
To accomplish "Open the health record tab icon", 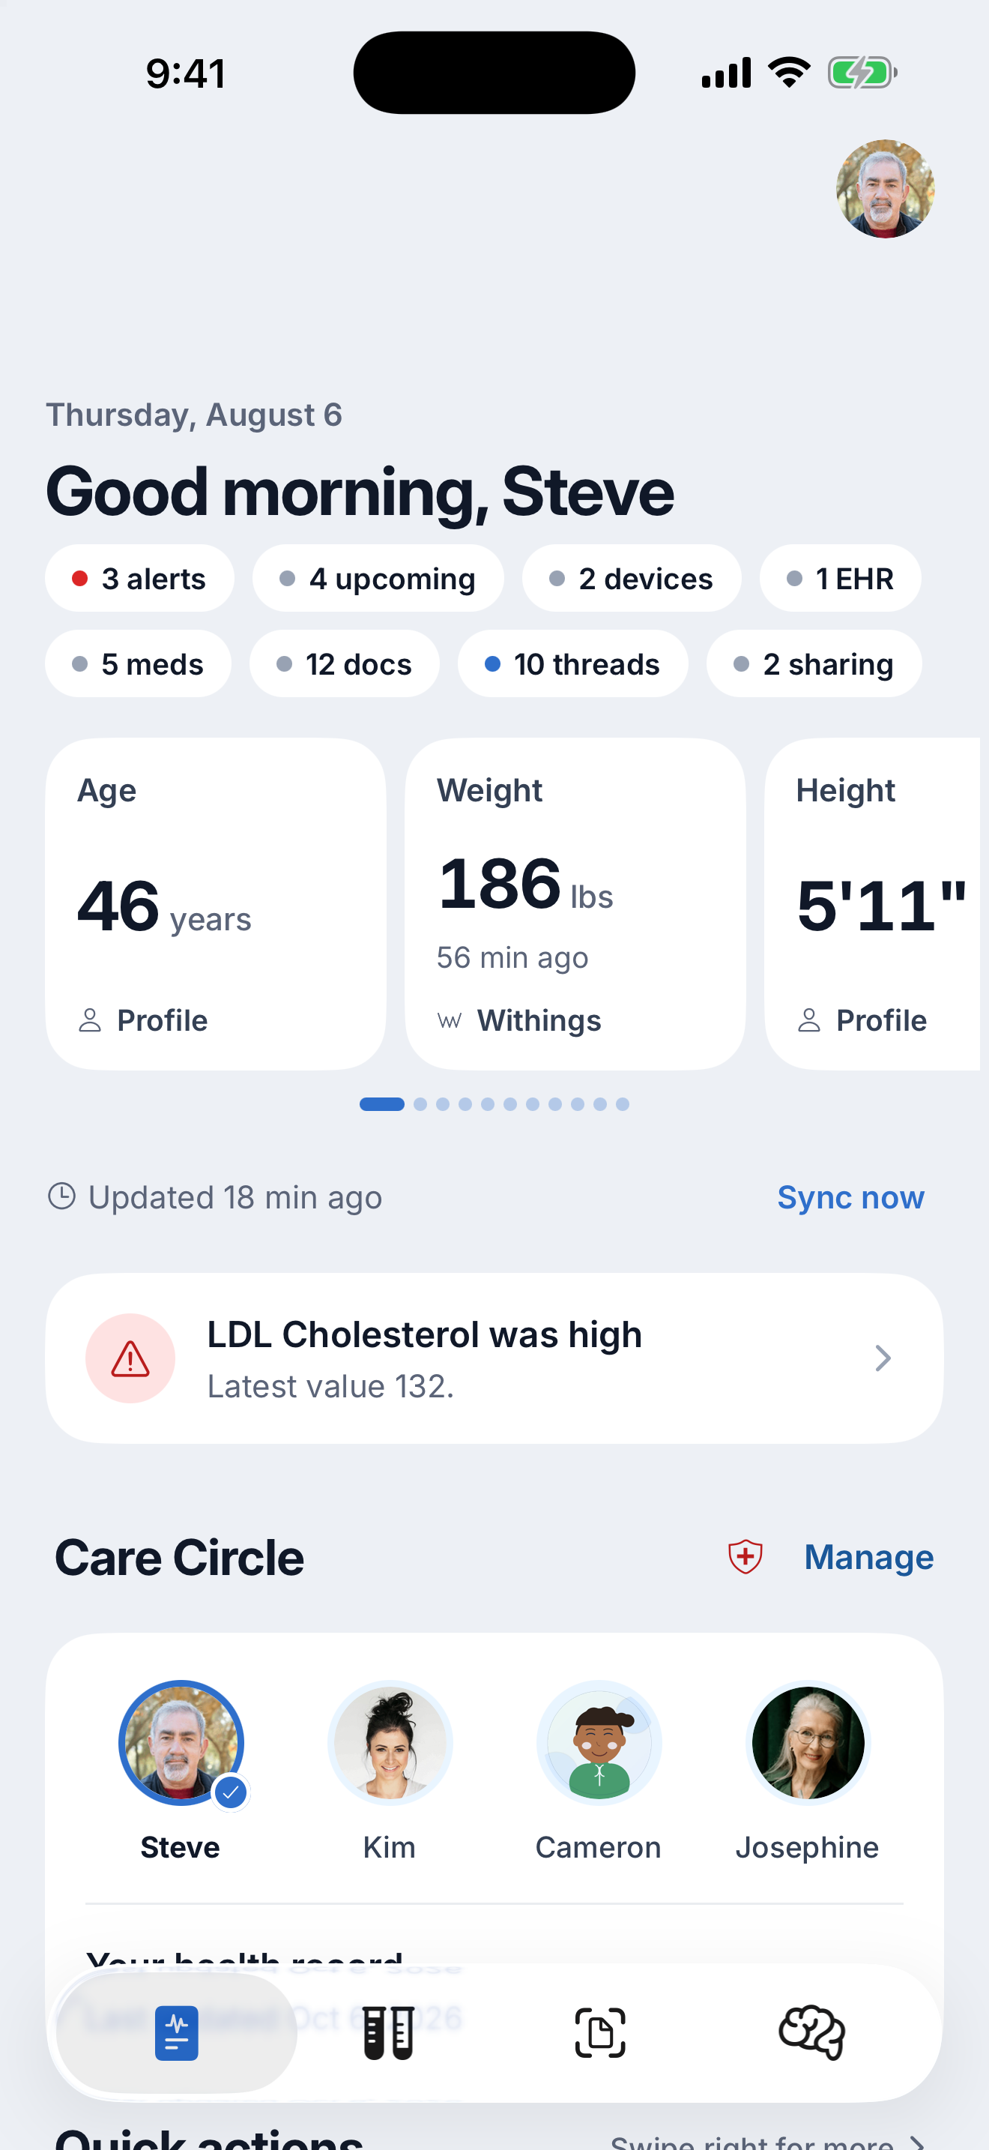I will tap(176, 2033).
